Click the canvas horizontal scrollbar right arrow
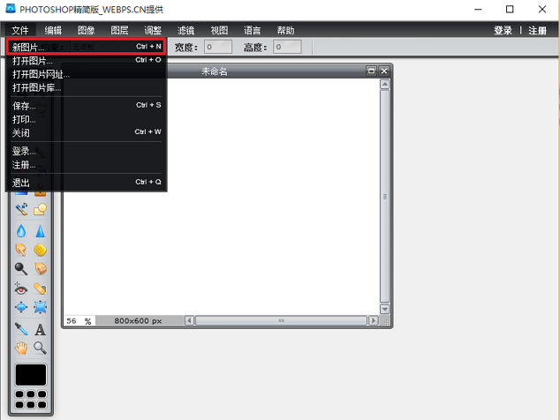Viewport: 560px width, 420px height. (x=374, y=320)
